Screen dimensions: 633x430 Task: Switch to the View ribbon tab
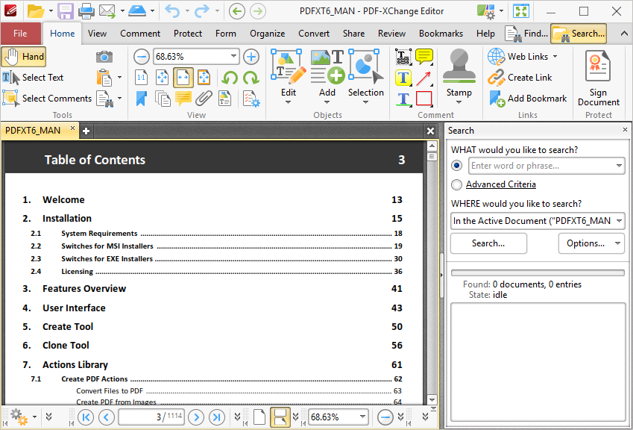(x=97, y=34)
